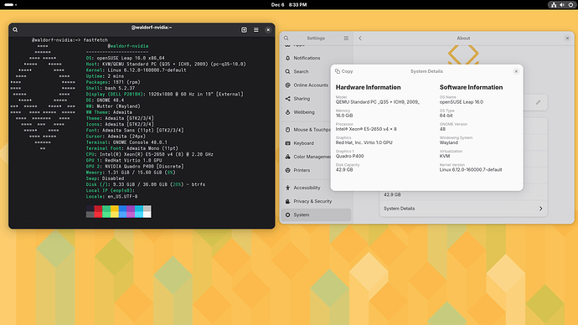The width and height of the screenshot is (578, 325).
Task: Click the Online Accounts icon
Action: tap(288, 85)
